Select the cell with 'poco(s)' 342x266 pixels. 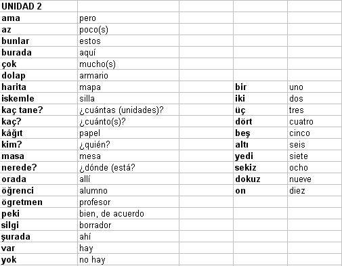[128, 29]
